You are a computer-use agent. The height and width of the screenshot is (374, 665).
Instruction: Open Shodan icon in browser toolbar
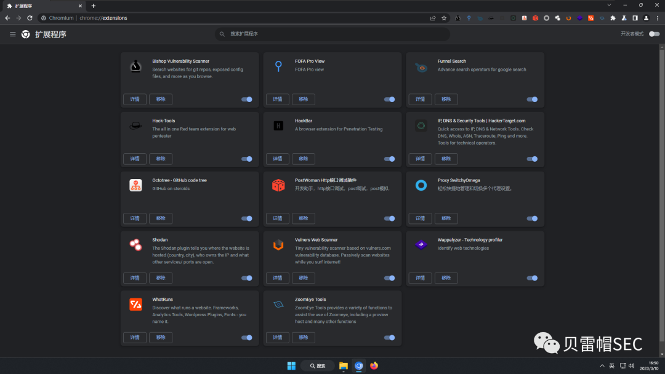pos(557,18)
